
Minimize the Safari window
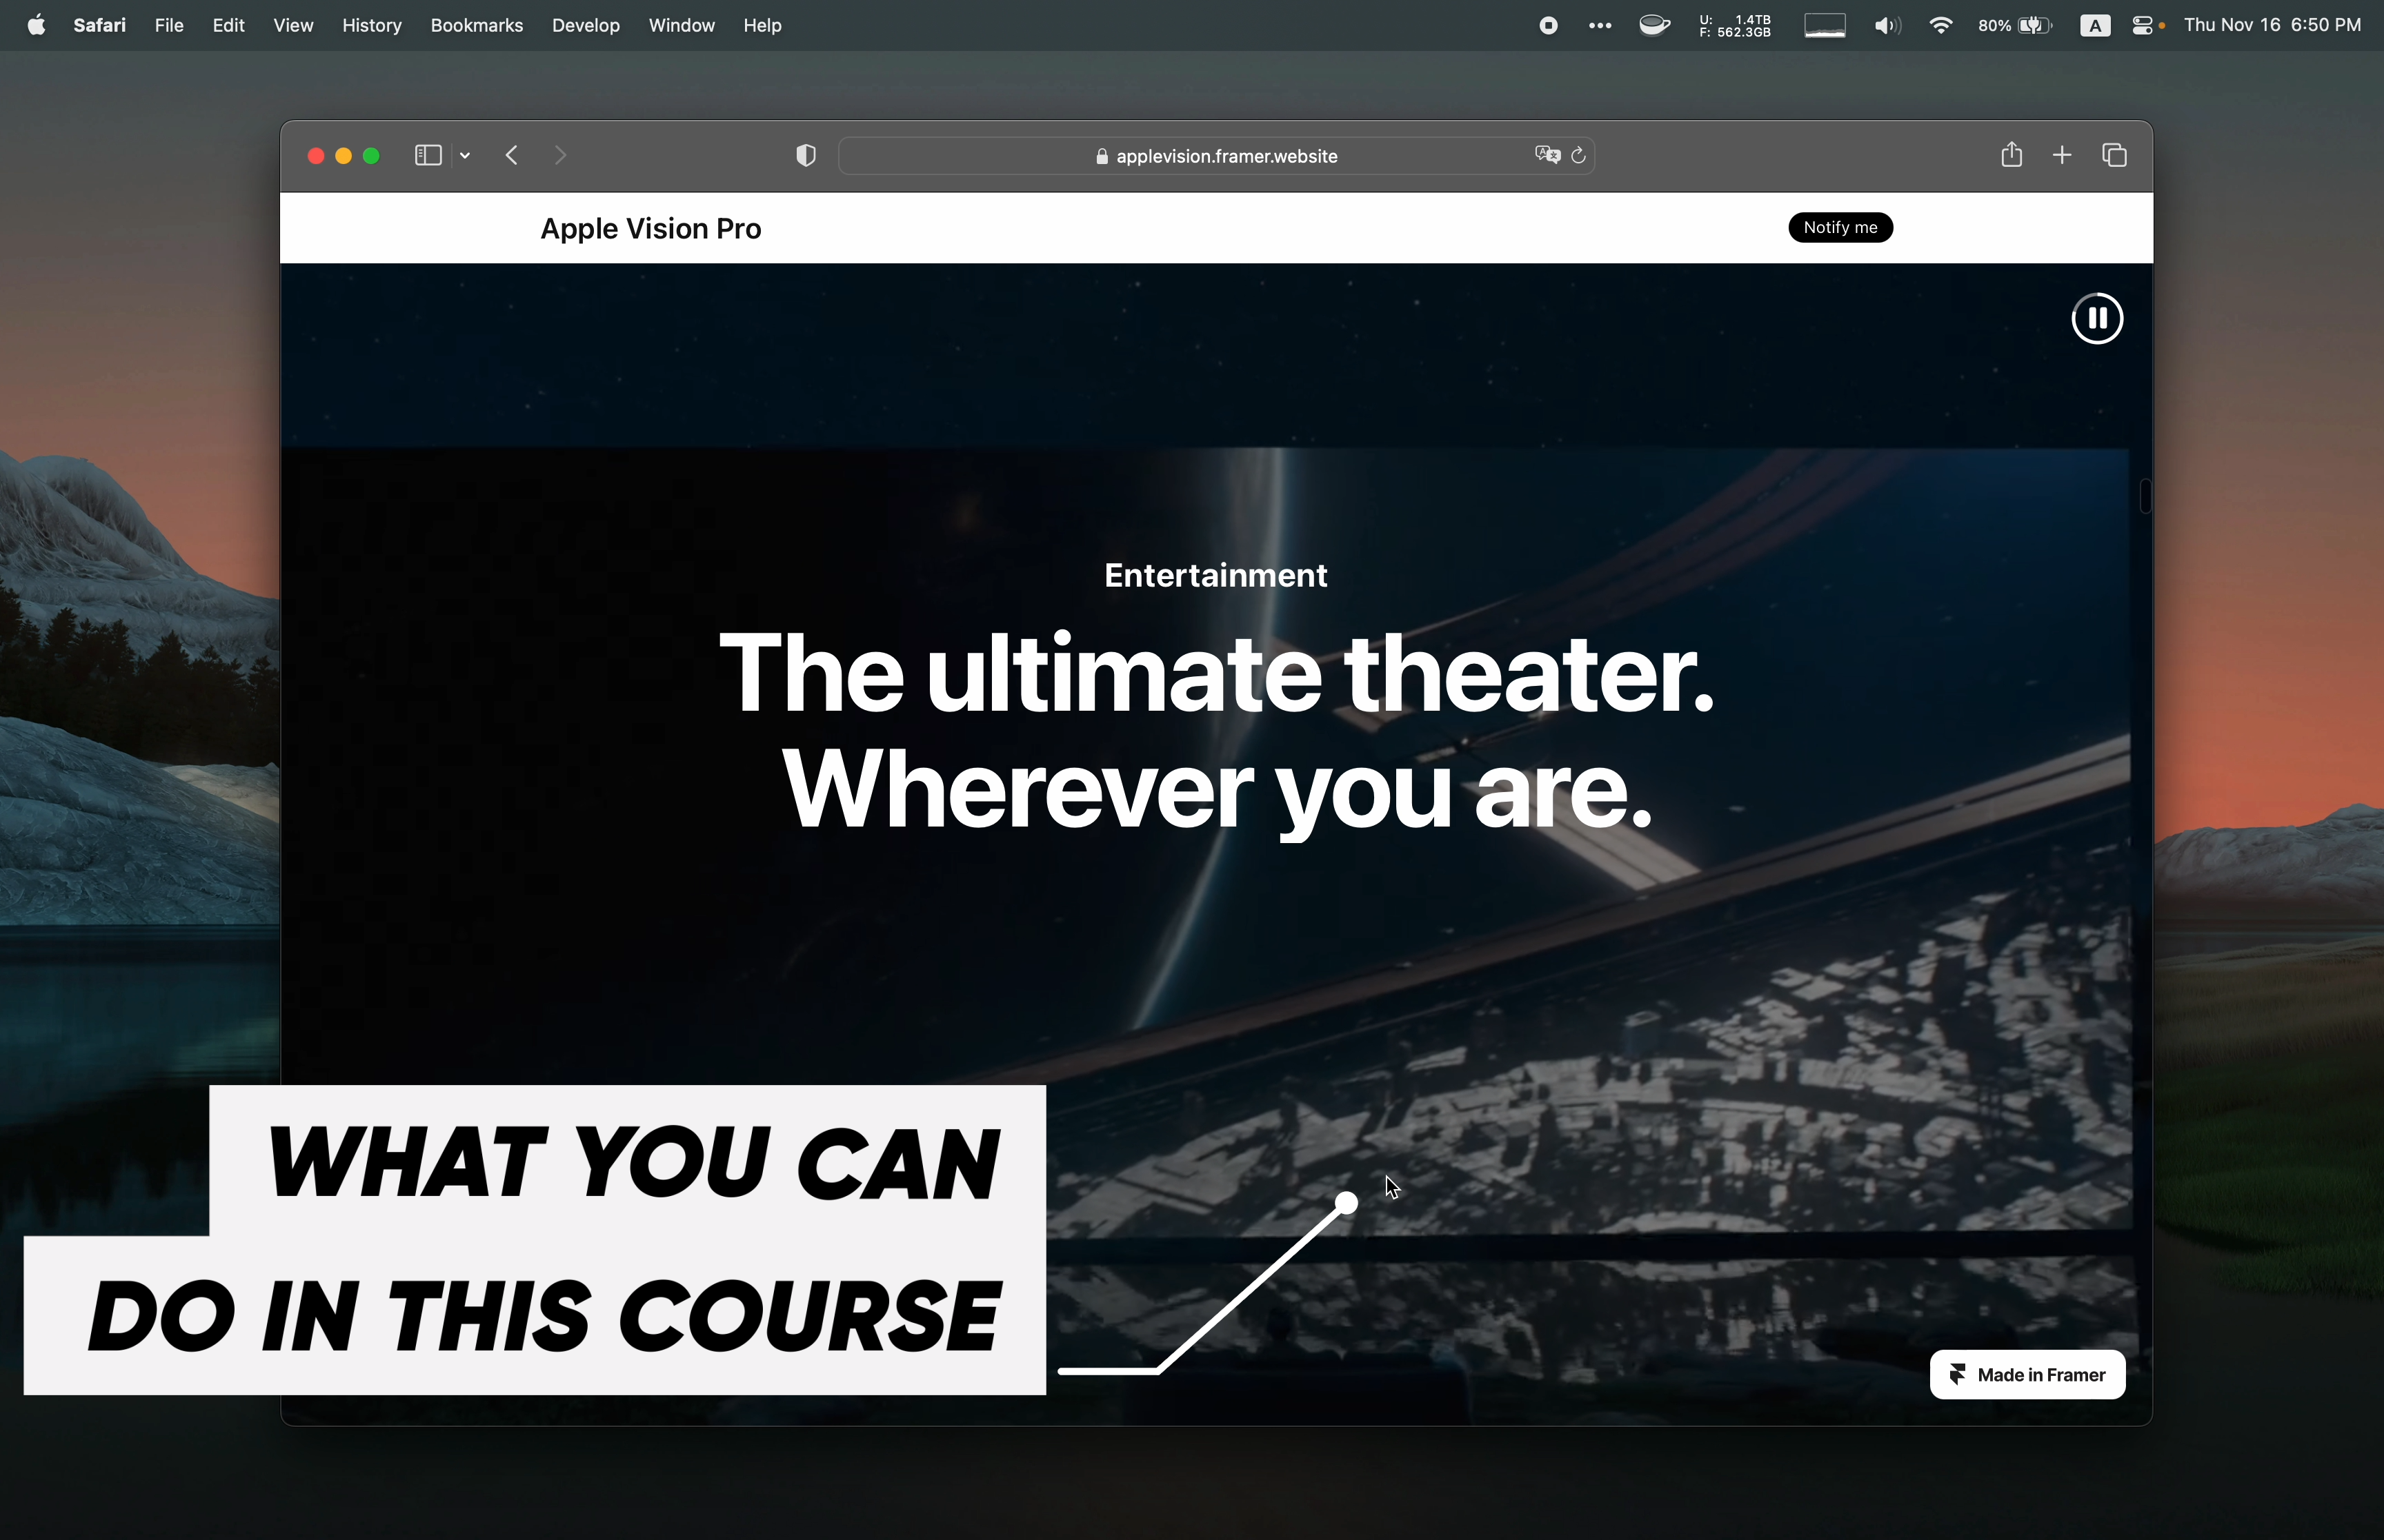coord(343,155)
